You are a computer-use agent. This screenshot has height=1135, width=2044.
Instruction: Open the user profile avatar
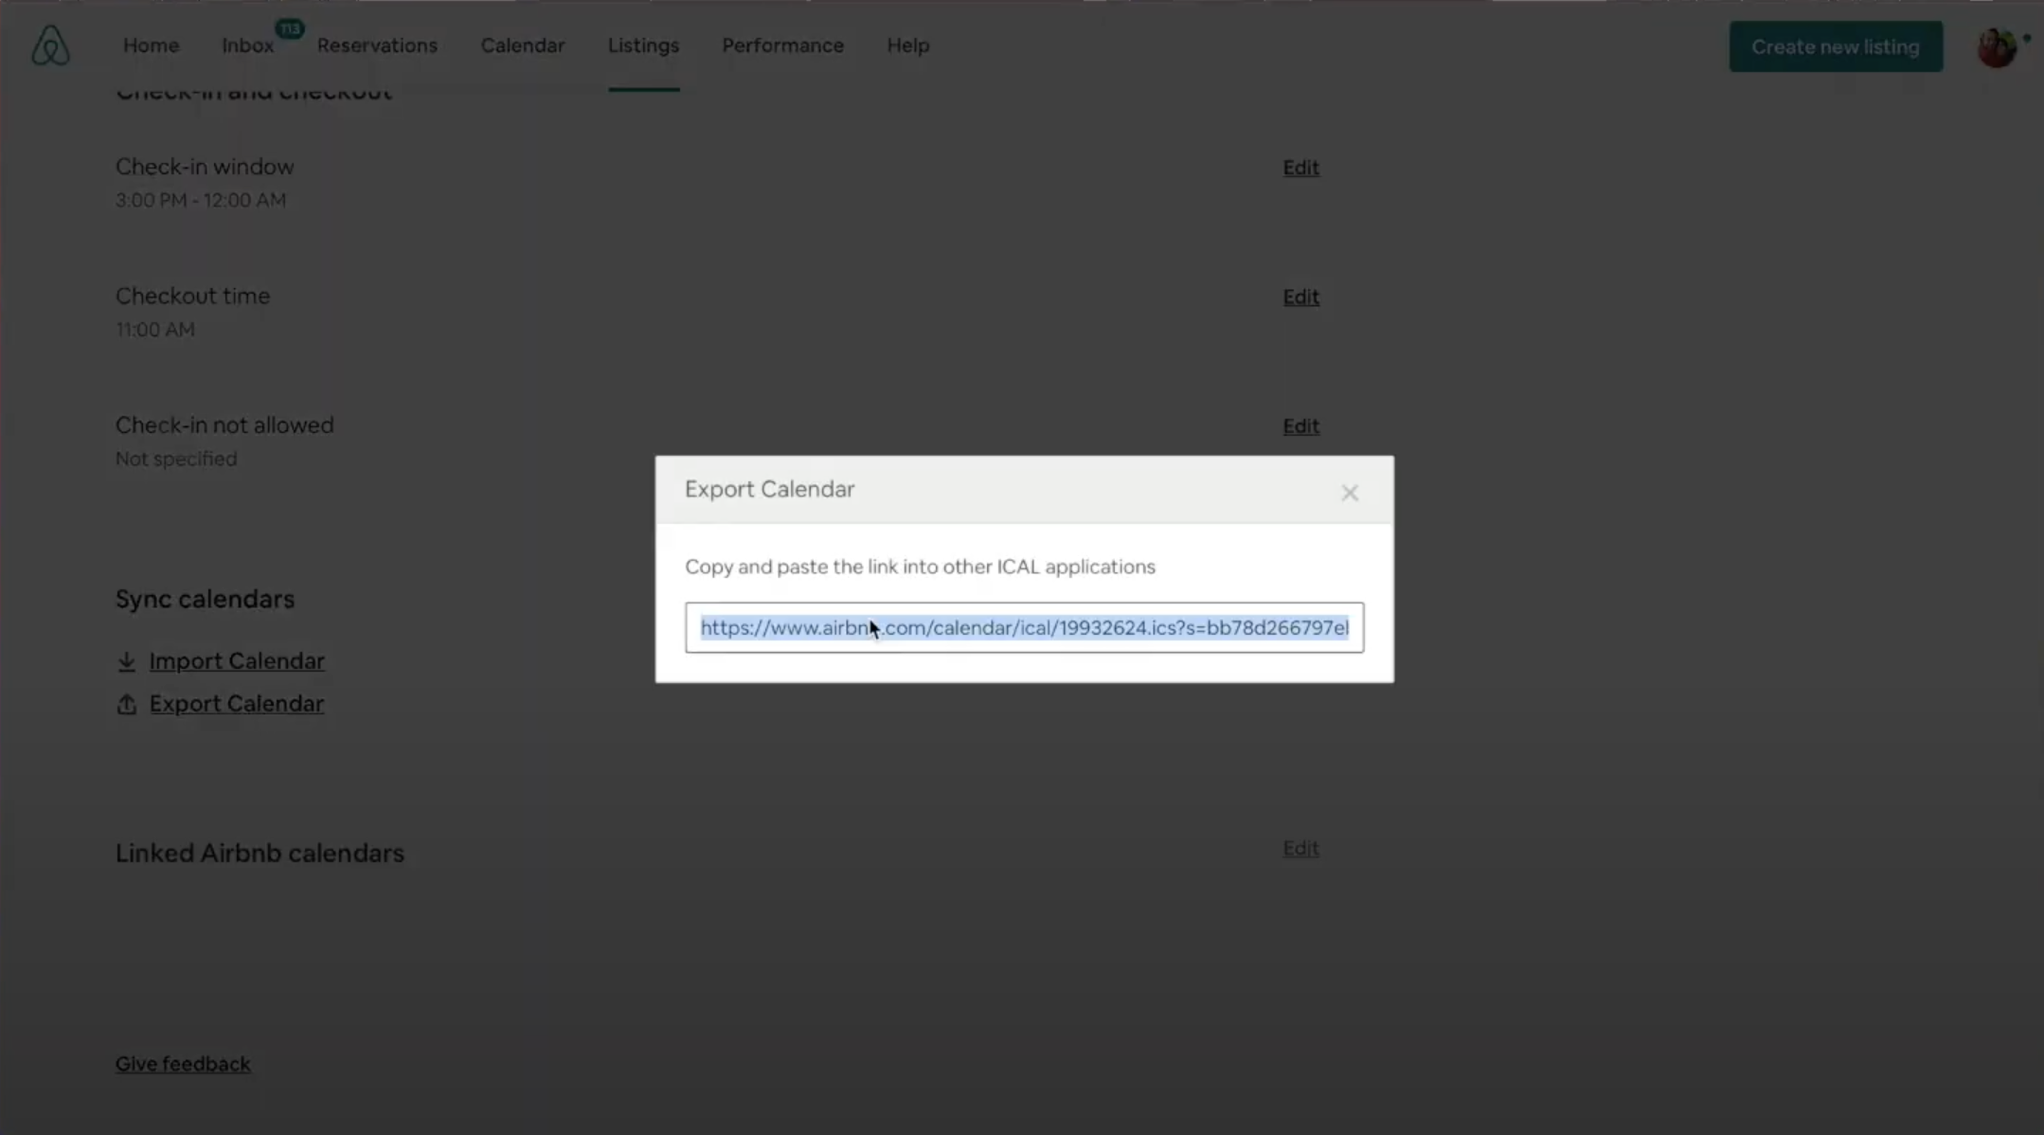(x=1997, y=46)
